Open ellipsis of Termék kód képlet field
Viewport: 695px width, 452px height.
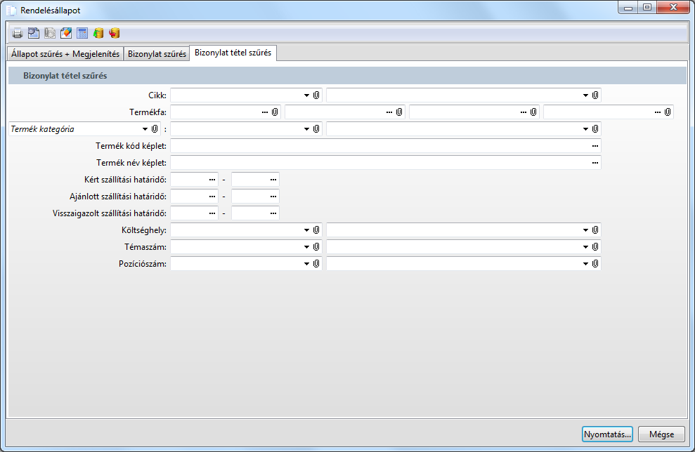coord(595,146)
